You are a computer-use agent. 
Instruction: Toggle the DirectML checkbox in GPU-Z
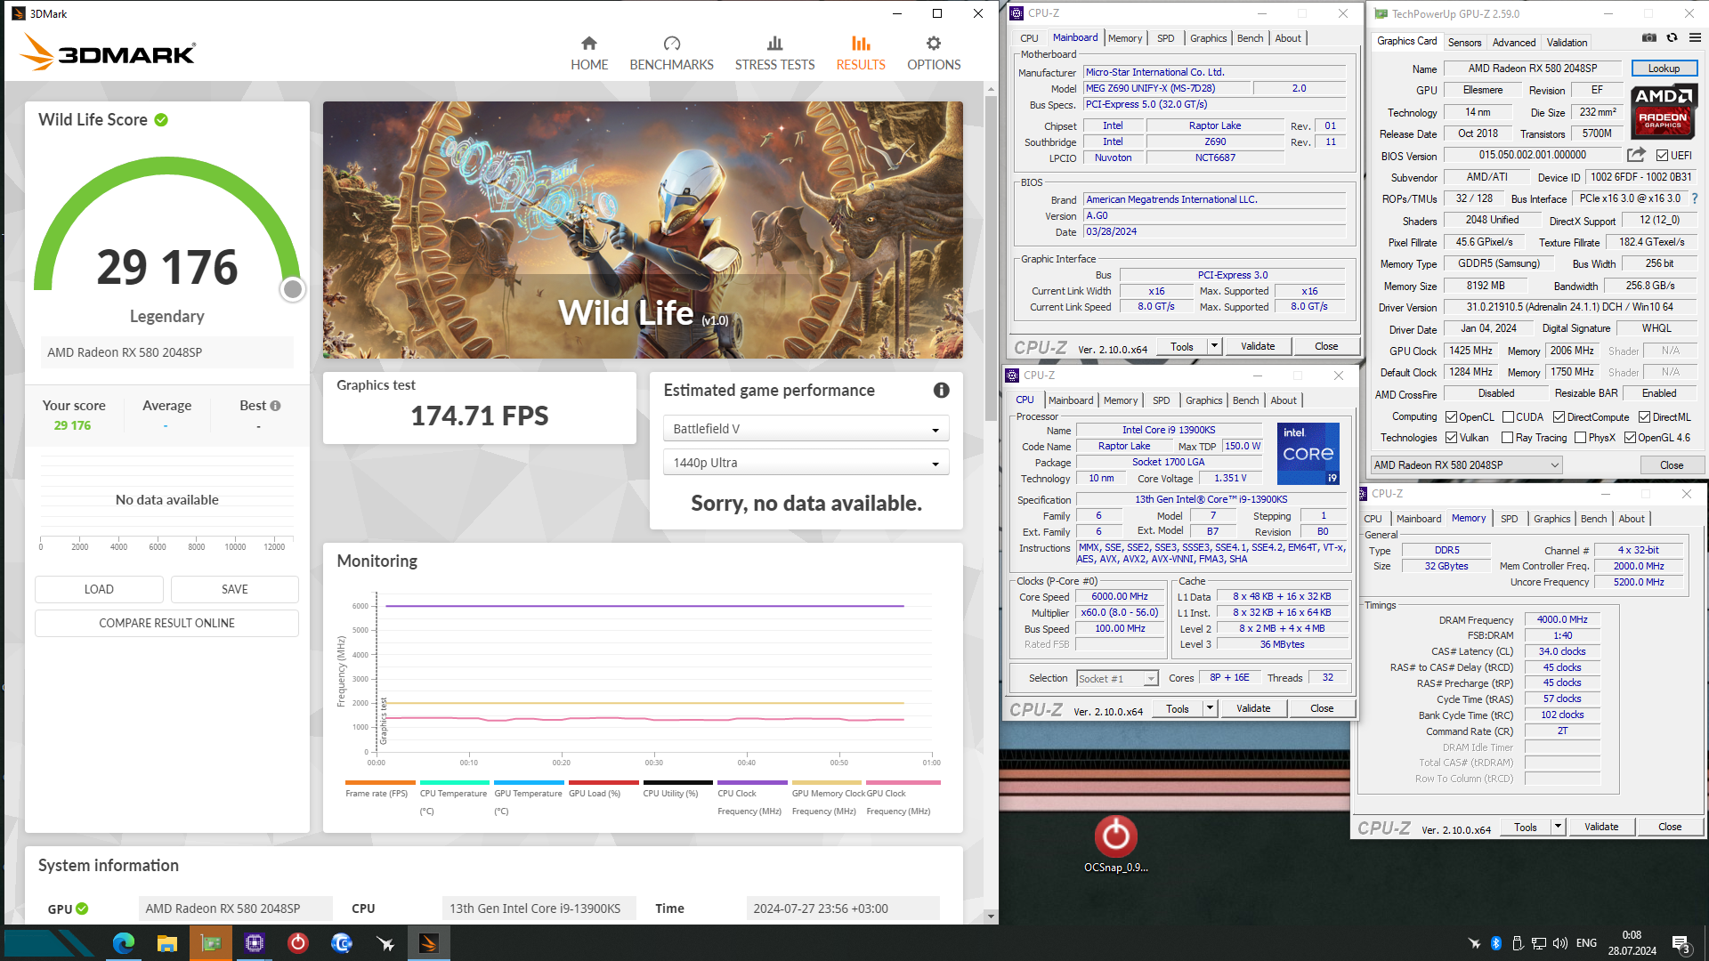coord(1645,417)
